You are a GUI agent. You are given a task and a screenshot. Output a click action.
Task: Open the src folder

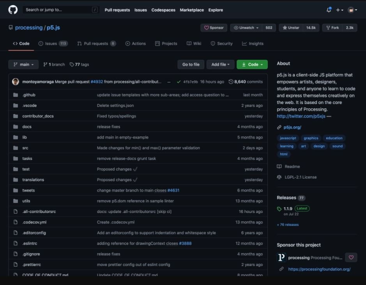[25, 148]
